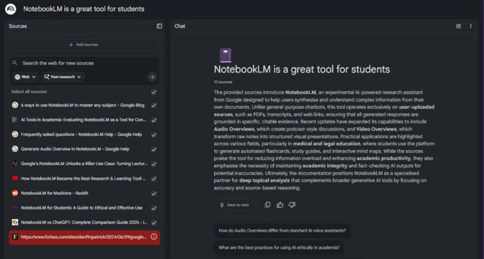The image size is (484, 259).
Task: Click the notebook title in the header bar
Action: coord(83,9)
